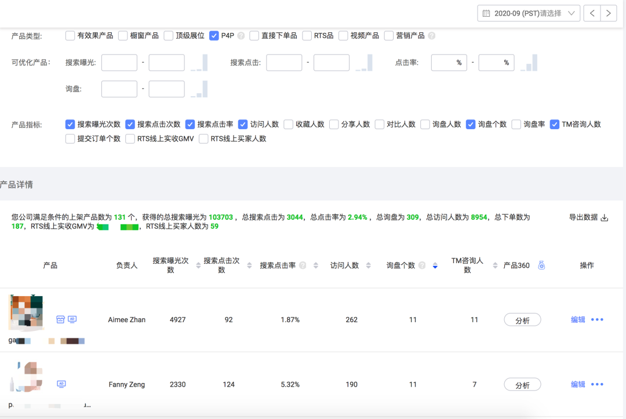Click 分析 button for Aimee Zhan
The image size is (626, 419).
tap(522, 320)
